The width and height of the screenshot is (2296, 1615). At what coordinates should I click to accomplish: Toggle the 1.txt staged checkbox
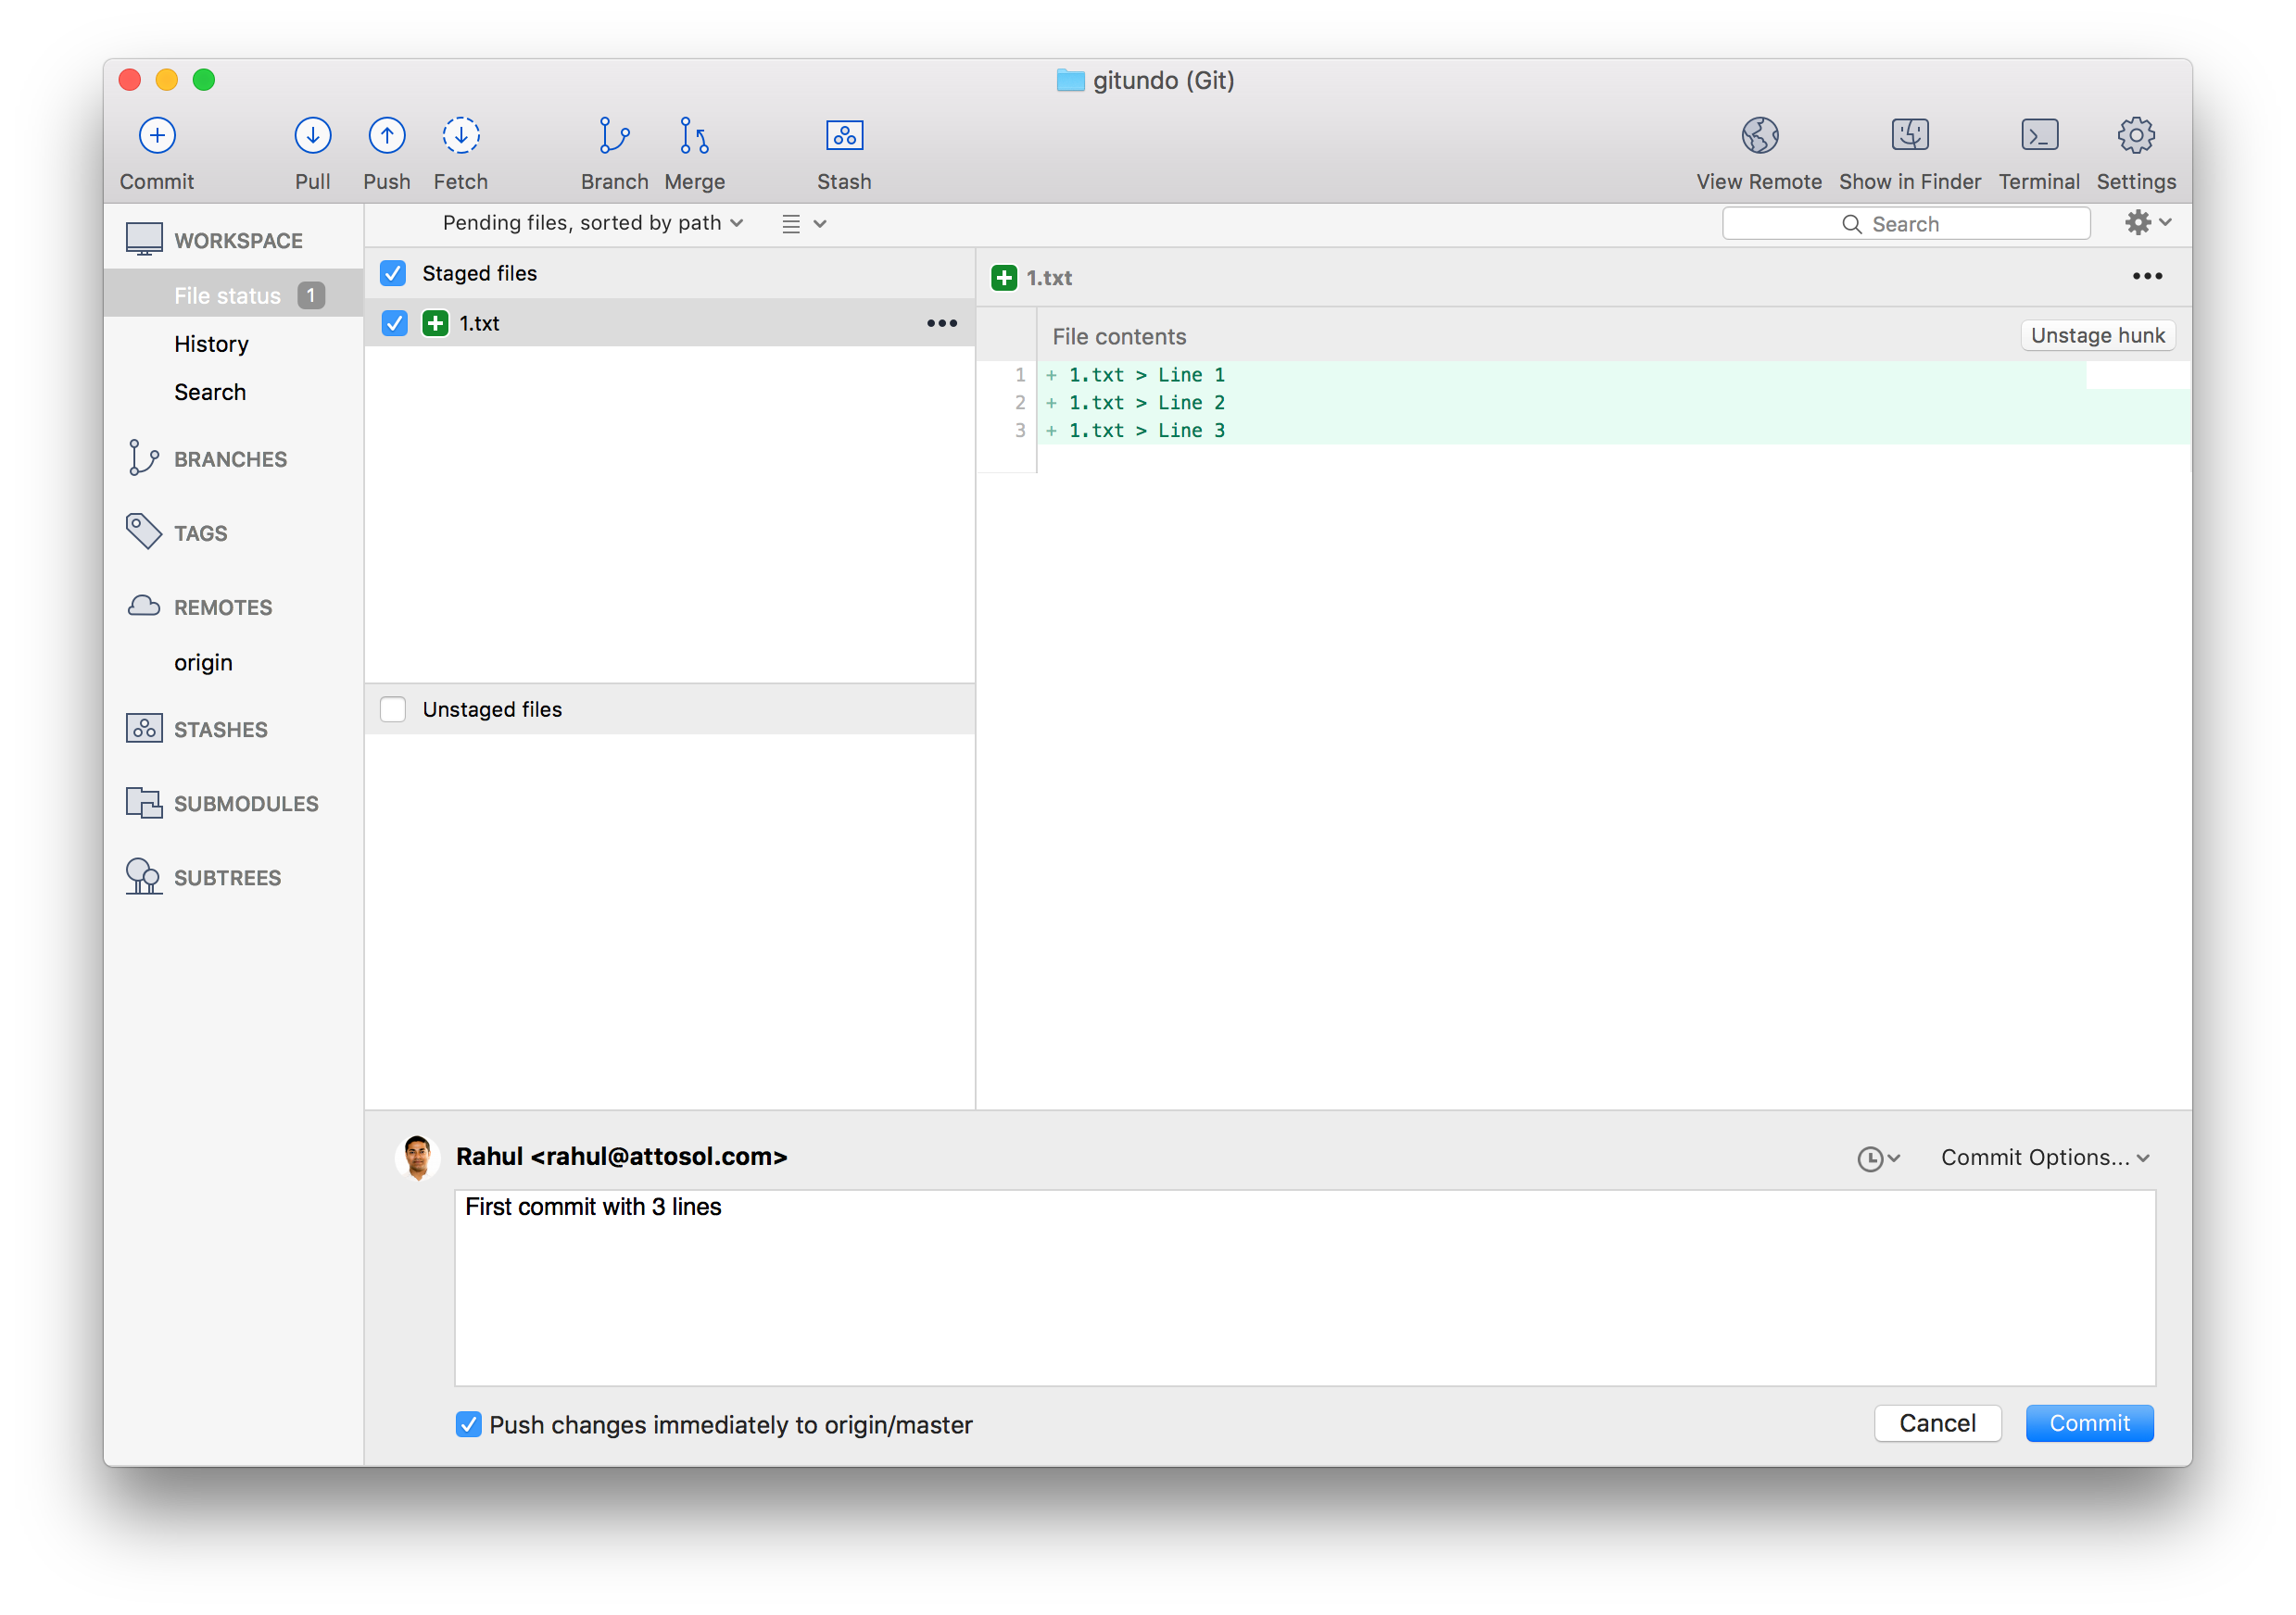(x=396, y=321)
